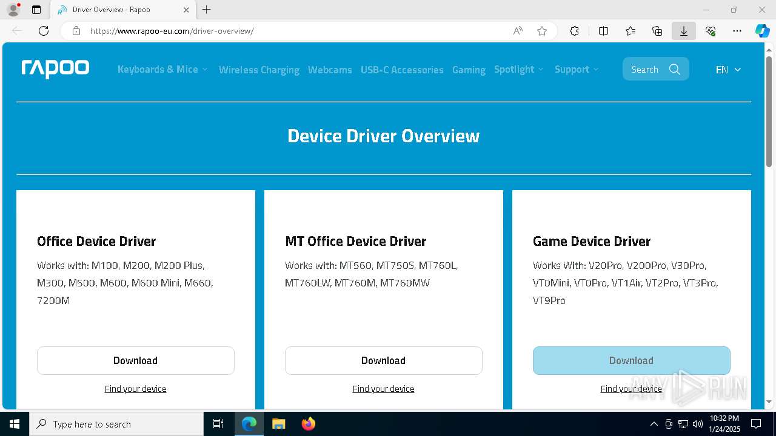This screenshot has width=776, height=436.
Task: Click the scrollbar down arrow
Action: tap(769, 401)
